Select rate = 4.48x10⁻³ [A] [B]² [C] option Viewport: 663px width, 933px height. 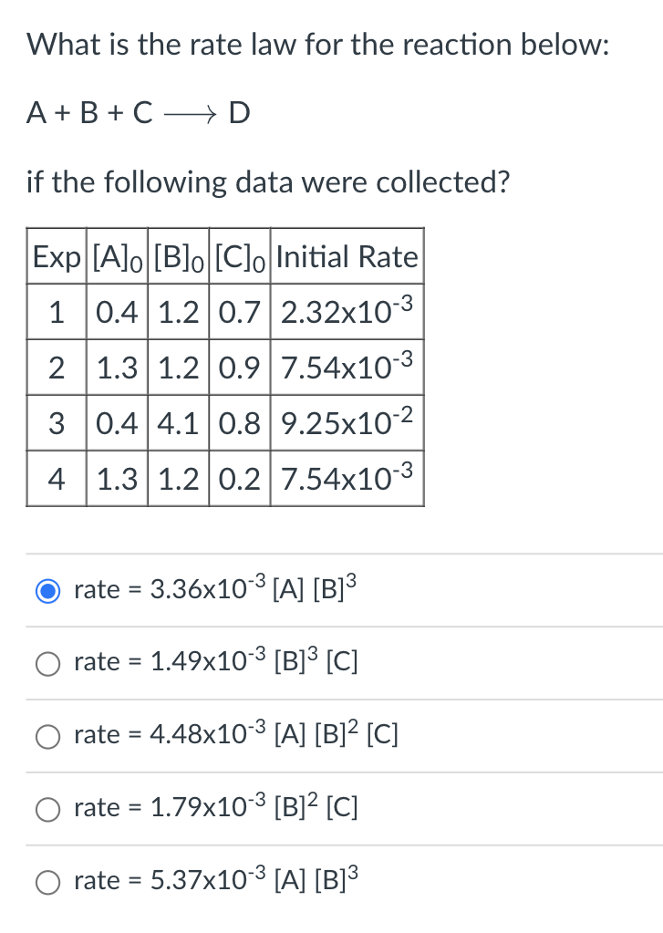click(x=47, y=736)
